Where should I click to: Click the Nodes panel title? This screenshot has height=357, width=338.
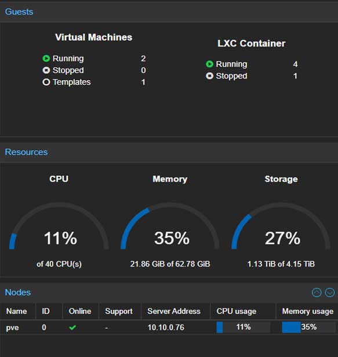pyautogui.click(x=18, y=293)
